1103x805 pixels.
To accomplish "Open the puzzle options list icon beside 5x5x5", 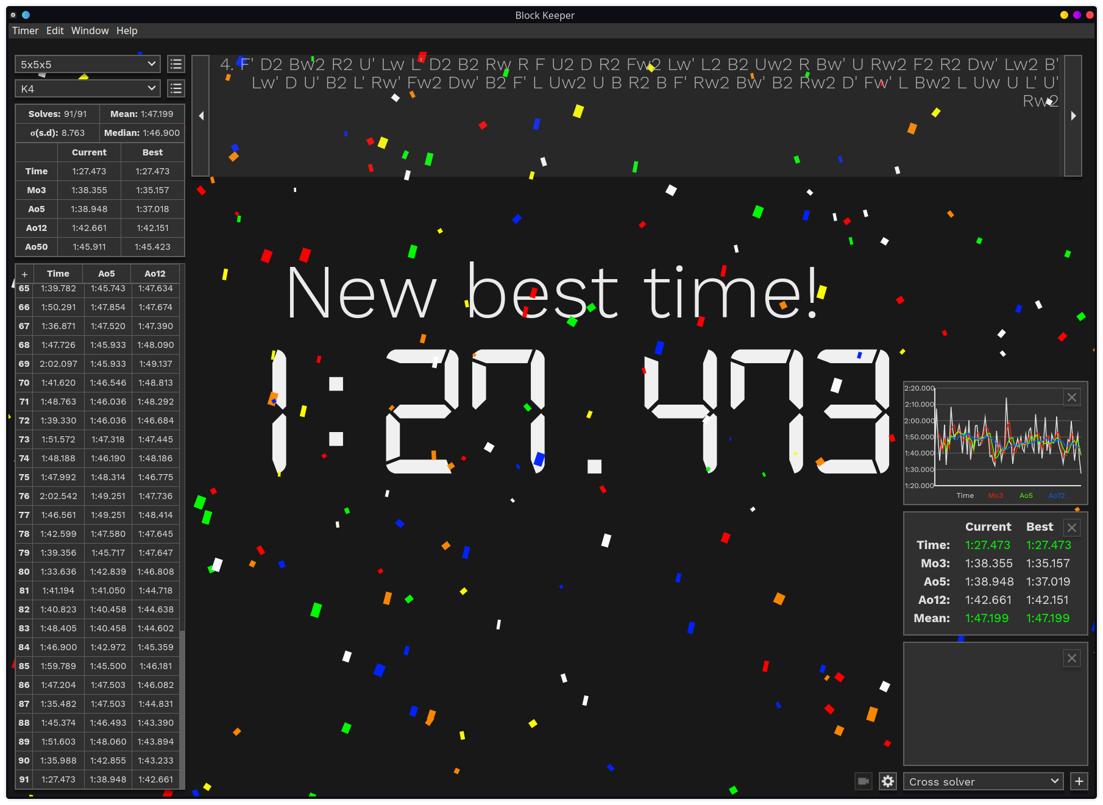I will [176, 64].
